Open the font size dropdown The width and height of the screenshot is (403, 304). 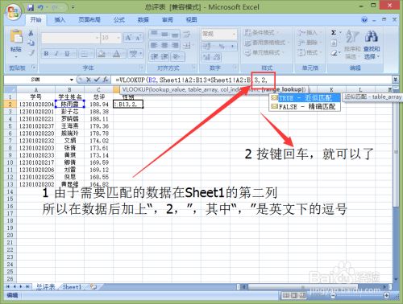coord(118,38)
